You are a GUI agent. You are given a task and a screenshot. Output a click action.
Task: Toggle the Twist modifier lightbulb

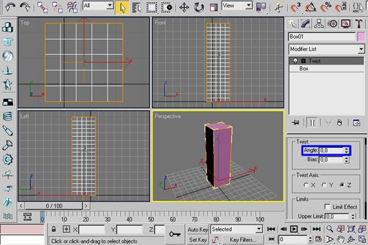(295, 61)
